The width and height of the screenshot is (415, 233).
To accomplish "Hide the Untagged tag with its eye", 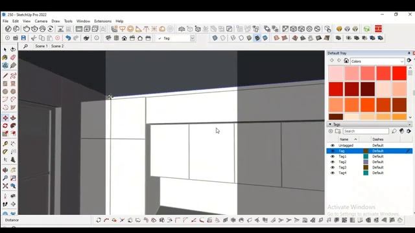I will point(333,146).
